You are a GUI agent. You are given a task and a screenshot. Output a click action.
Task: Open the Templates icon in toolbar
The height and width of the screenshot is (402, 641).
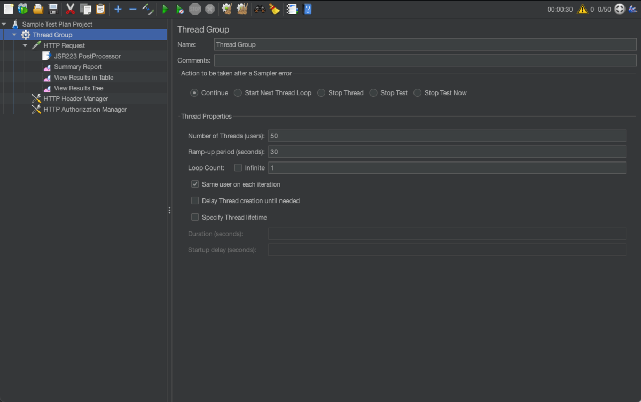point(22,9)
